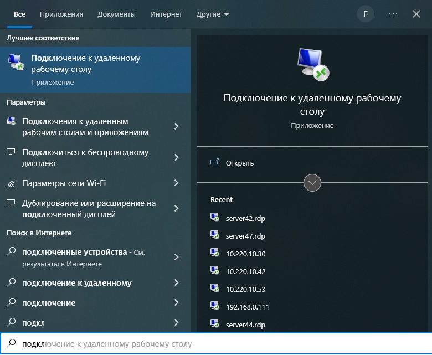Screen dimensions: 432x355
Task: Click the large Remote Desktop icon in preview pane
Action: [312, 64]
